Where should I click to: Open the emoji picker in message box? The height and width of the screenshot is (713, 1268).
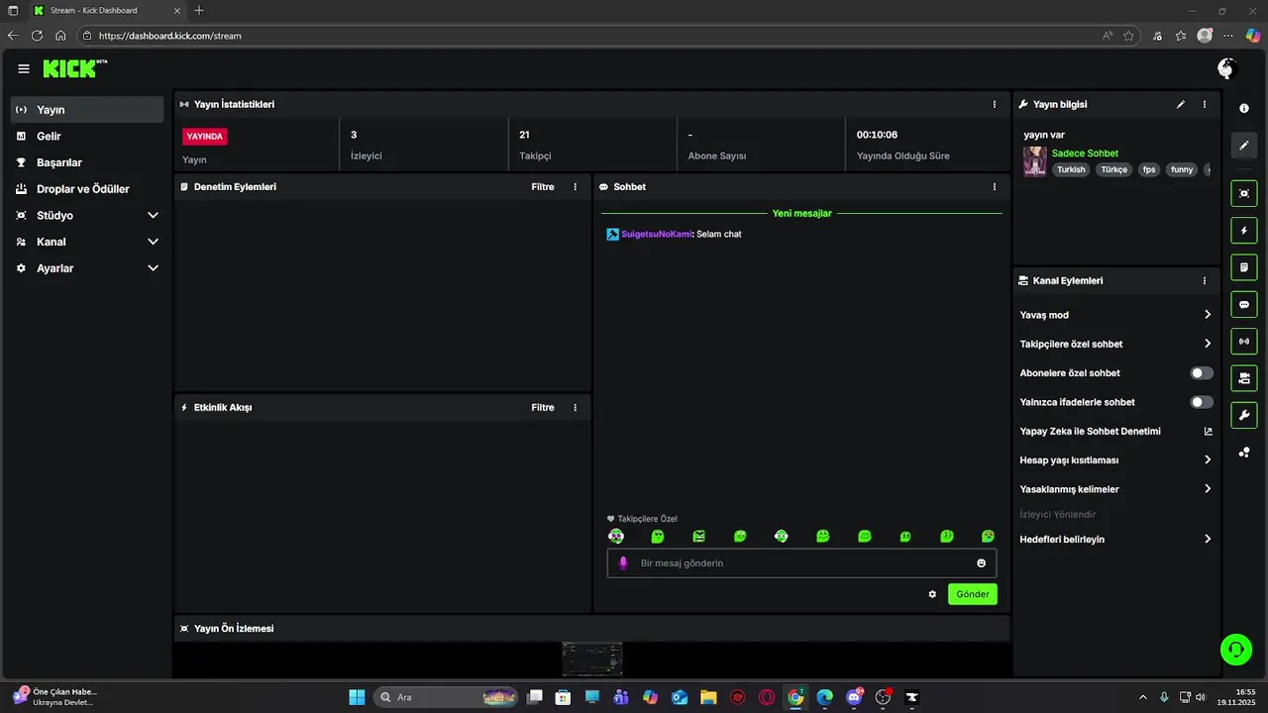(x=982, y=563)
